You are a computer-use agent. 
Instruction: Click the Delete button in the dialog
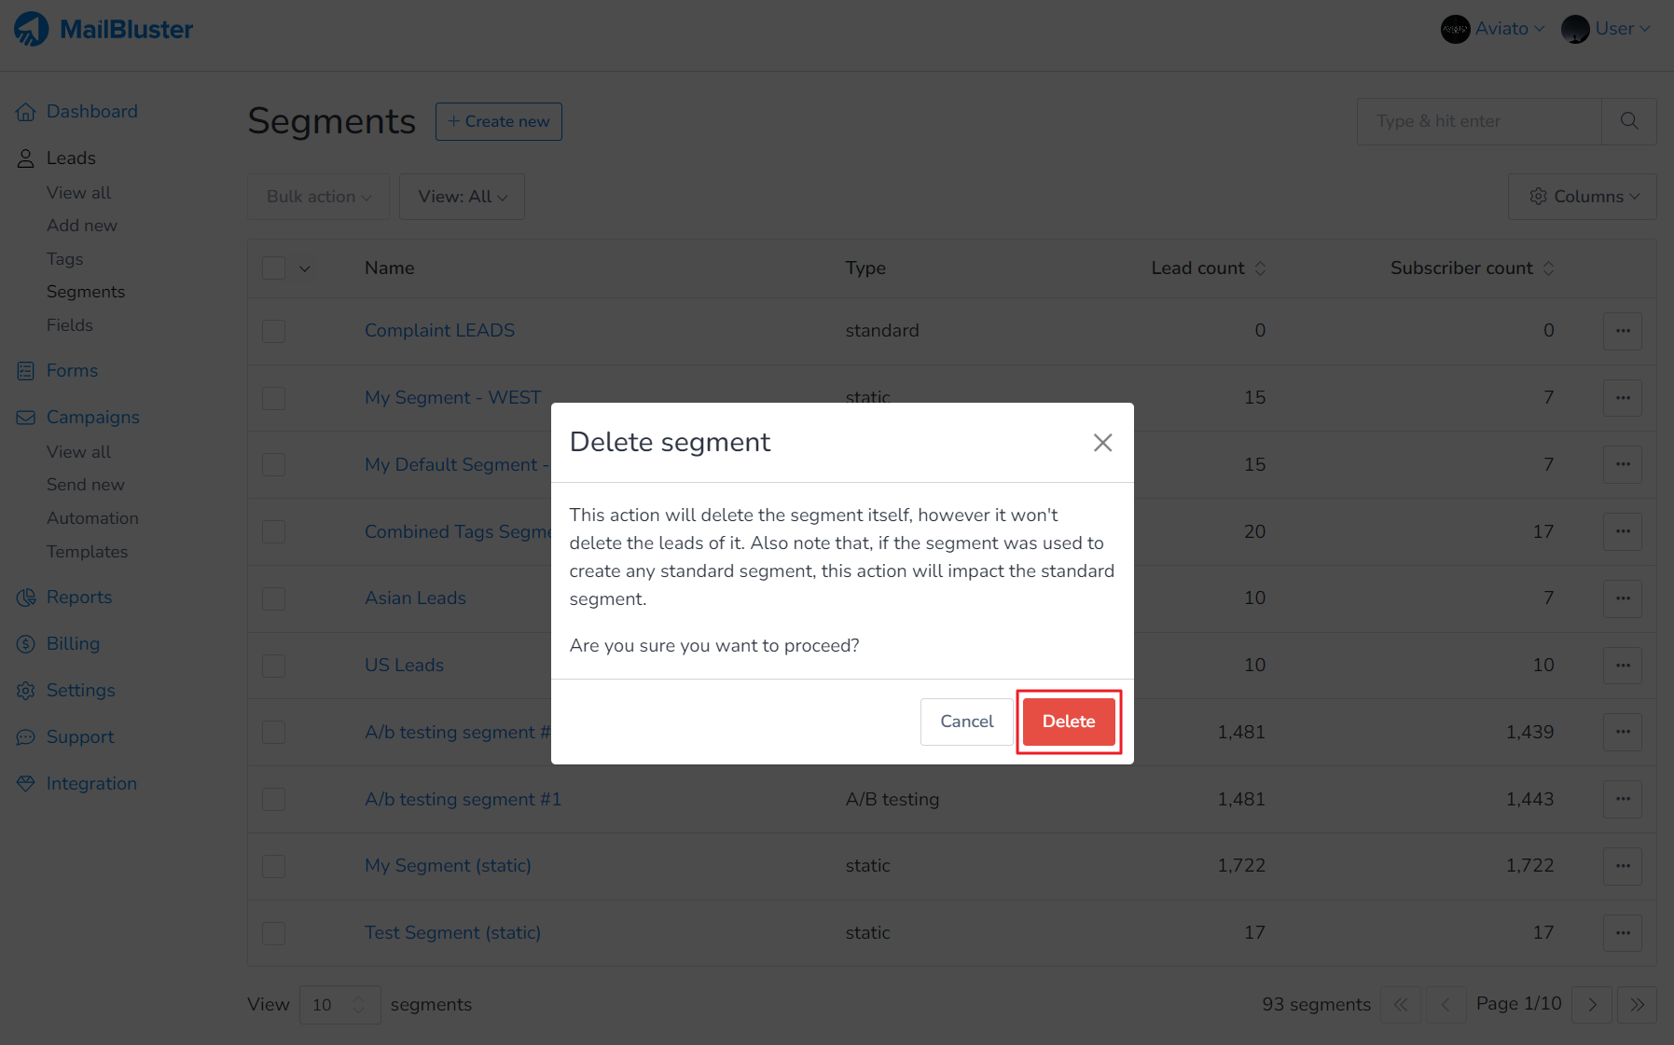coord(1068,722)
